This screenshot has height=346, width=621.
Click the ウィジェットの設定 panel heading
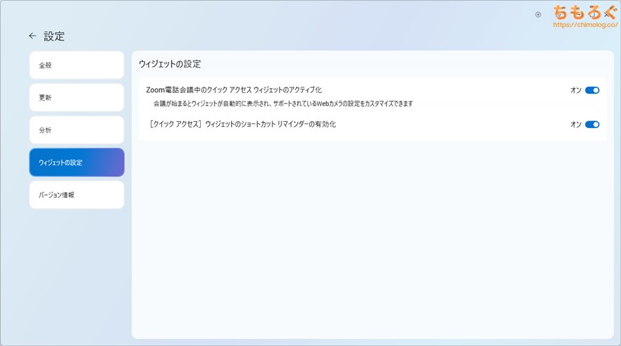click(170, 63)
